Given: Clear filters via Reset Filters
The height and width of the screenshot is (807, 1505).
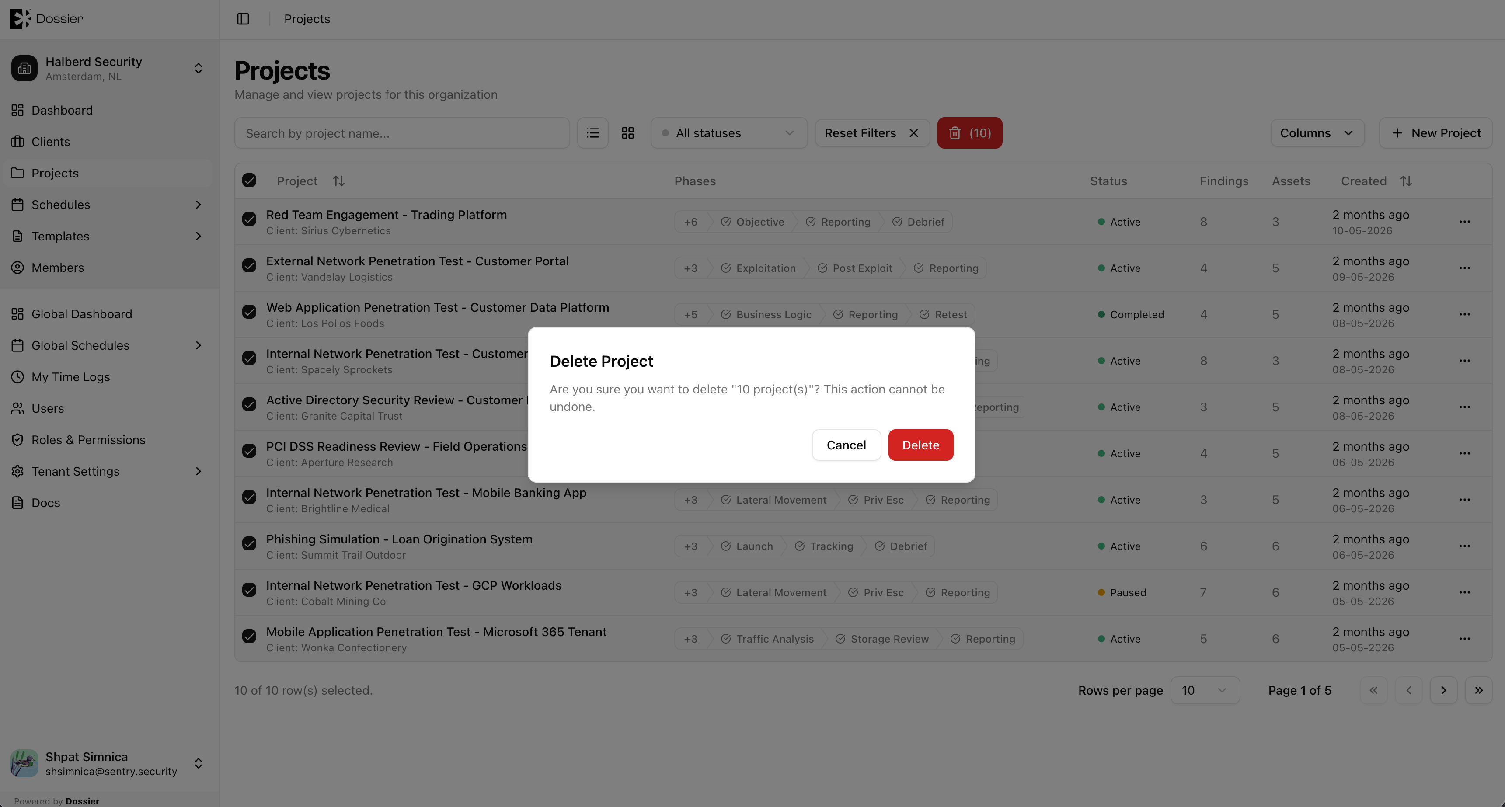Looking at the screenshot, I should tap(872, 133).
